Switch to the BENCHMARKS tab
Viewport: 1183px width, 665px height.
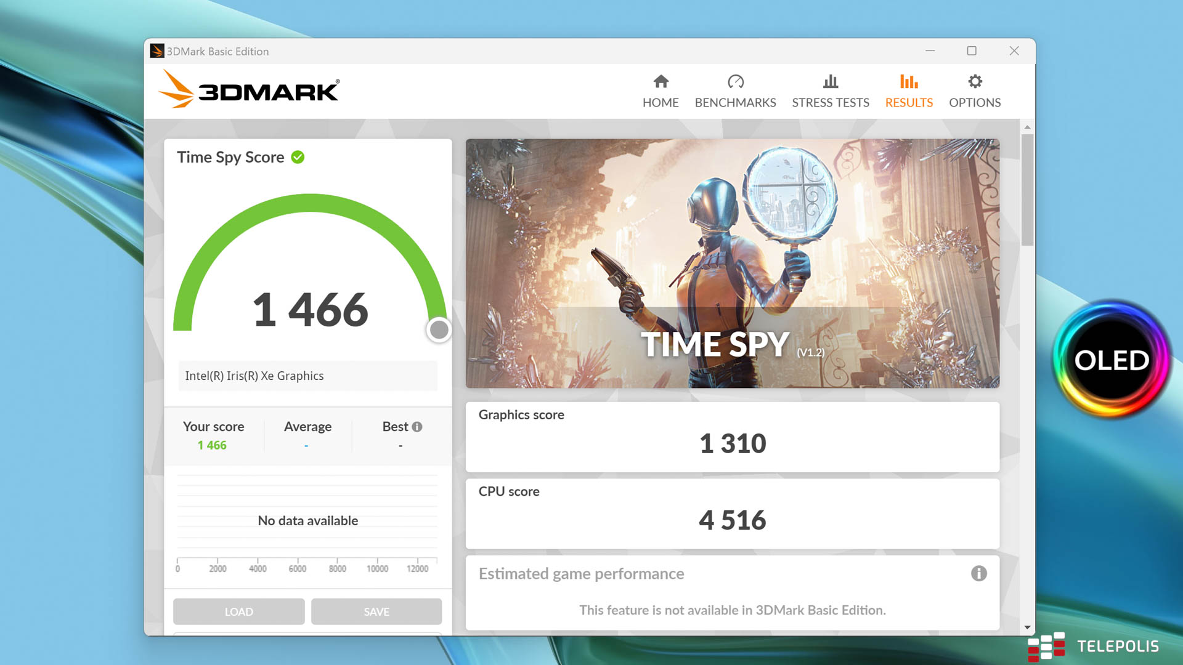[x=735, y=102]
